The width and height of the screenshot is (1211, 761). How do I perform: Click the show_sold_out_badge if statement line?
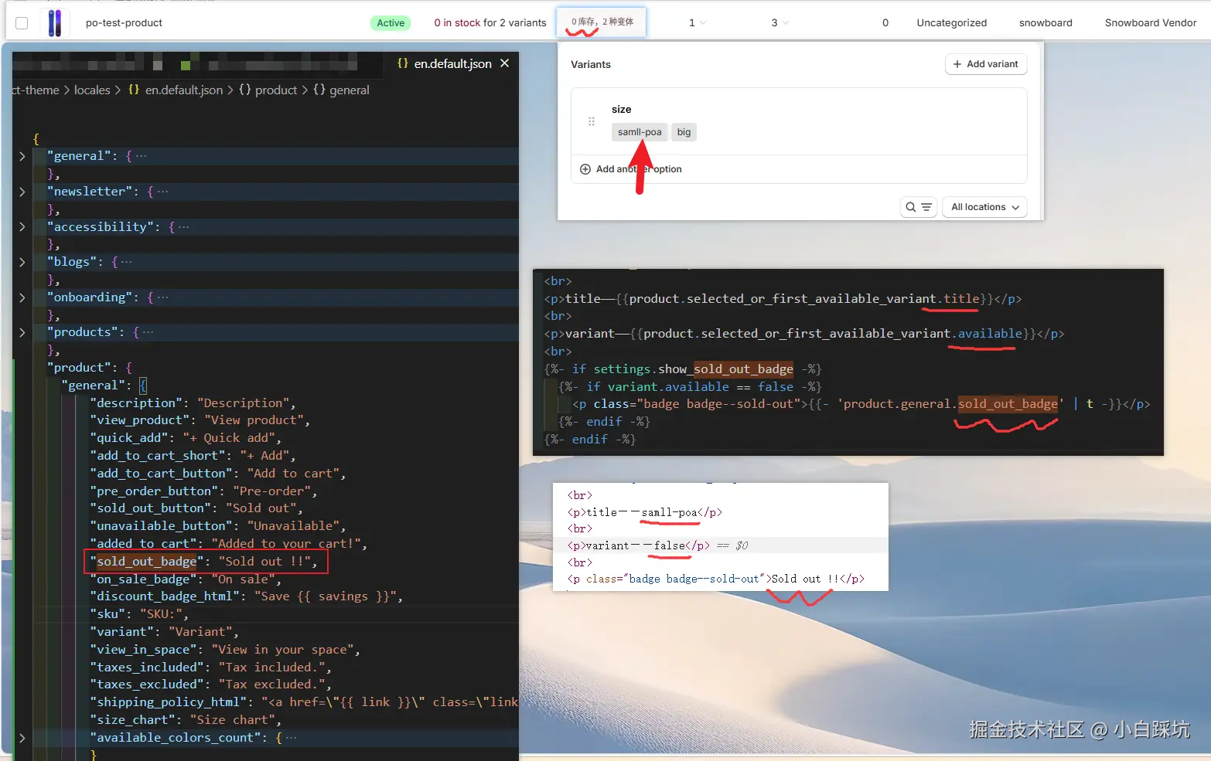click(683, 369)
